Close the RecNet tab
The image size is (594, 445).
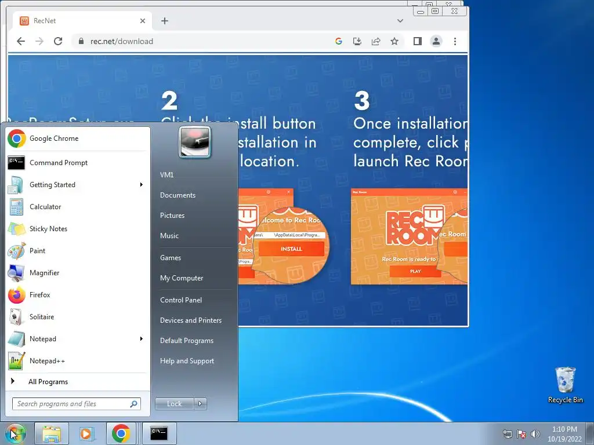(143, 21)
